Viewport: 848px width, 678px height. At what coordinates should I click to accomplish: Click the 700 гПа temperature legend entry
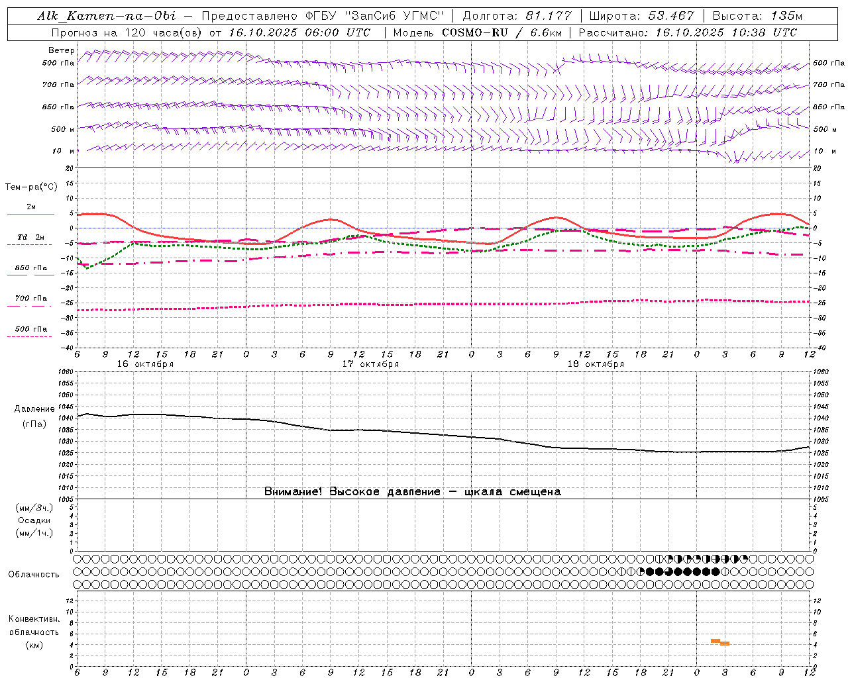(30, 299)
